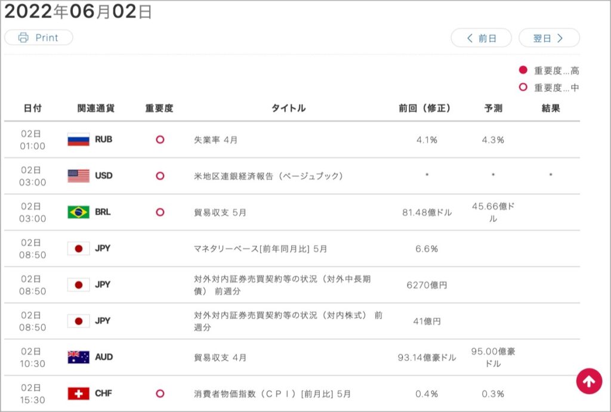Click the 重要度 column header
This screenshot has width=611, height=412.
pyautogui.click(x=159, y=109)
